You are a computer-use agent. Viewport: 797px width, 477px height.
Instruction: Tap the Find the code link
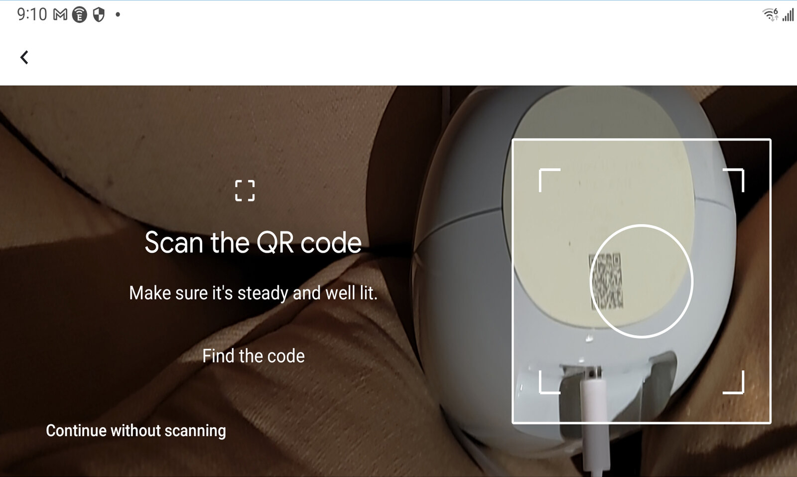tap(254, 356)
